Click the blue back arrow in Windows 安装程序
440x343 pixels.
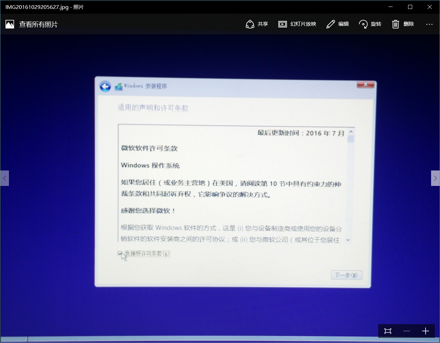[105, 86]
